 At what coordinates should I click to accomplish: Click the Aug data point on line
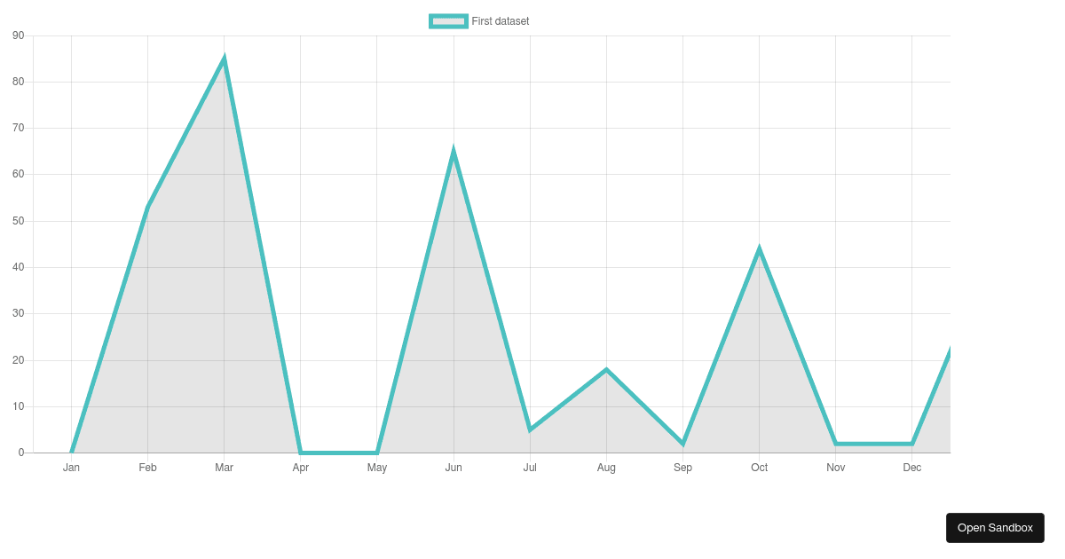606,369
